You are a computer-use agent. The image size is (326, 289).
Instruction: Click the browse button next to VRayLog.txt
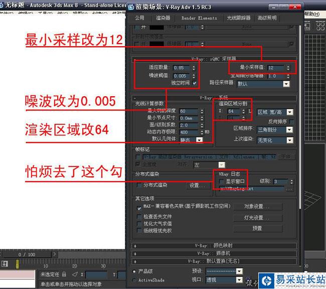[x=289, y=189]
